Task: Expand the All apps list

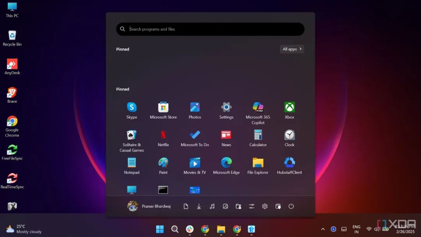Action: click(x=292, y=49)
